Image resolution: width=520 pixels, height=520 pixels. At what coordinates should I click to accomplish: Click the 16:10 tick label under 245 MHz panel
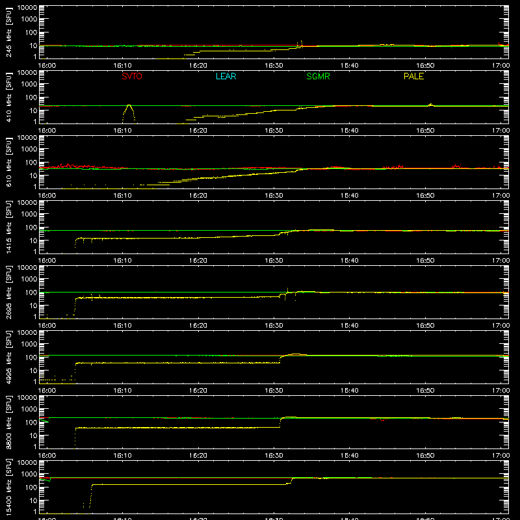[x=122, y=66]
